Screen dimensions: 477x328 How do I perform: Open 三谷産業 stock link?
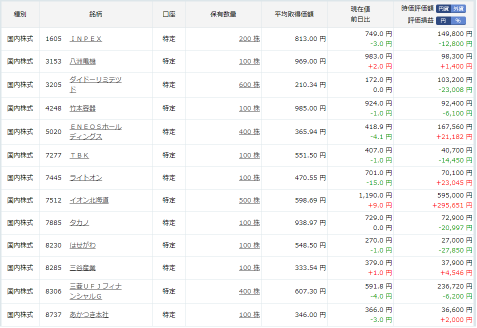[x=82, y=268]
